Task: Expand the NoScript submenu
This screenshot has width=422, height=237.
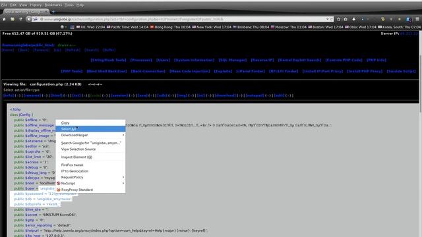Action: (90, 183)
